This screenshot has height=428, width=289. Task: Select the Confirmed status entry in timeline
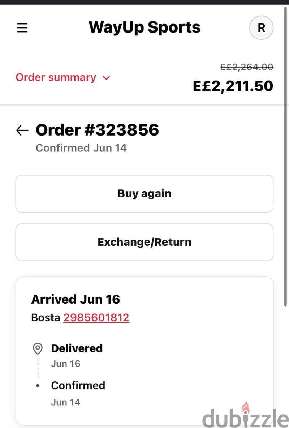[x=78, y=385]
